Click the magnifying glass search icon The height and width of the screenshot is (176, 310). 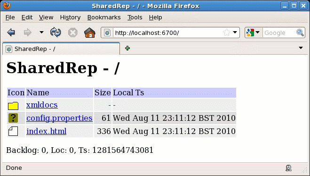pyautogui.click(x=300, y=33)
